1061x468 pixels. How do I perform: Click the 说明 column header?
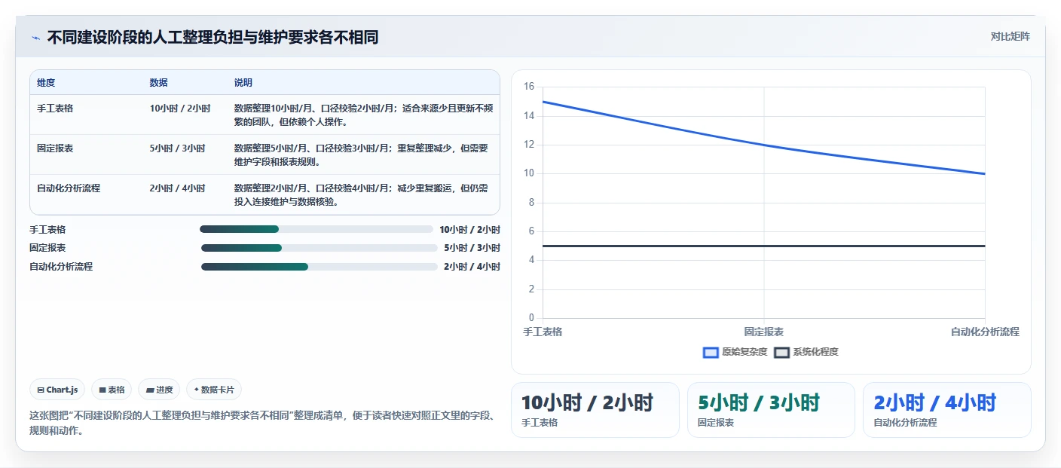pyautogui.click(x=243, y=82)
